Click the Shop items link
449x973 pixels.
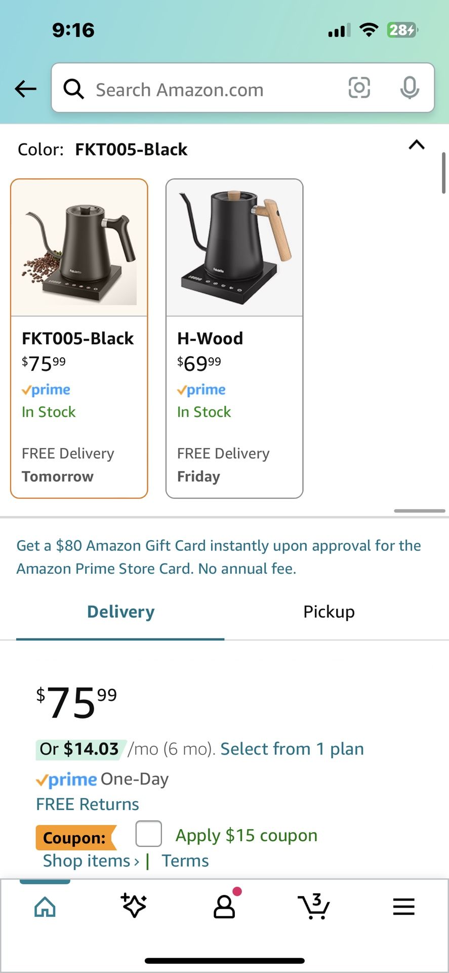tap(91, 860)
